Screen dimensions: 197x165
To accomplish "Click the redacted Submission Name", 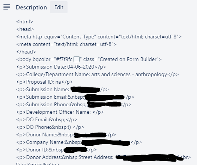I will (86, 90).
